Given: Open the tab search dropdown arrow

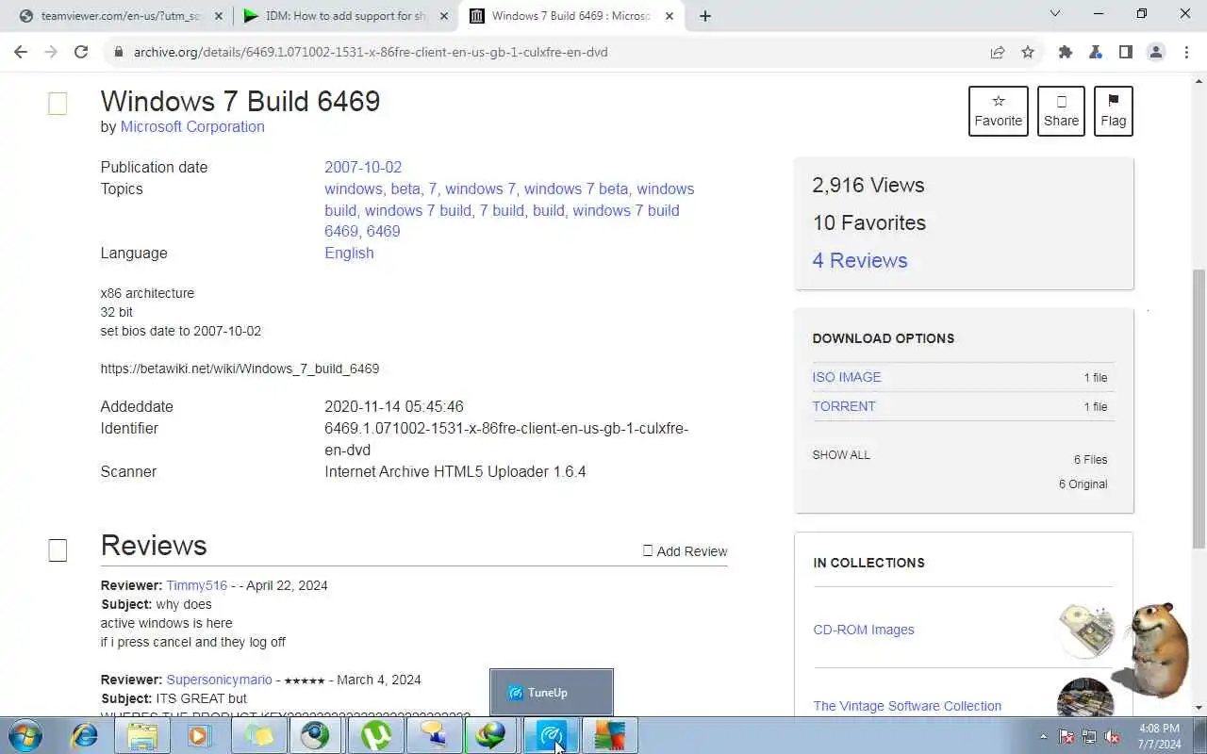Looking at the screenshot, I should coord(1055,14).
